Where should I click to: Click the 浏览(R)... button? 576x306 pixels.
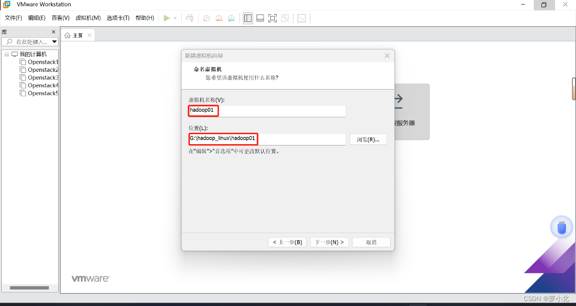click(368, 139)
